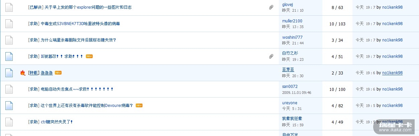The height and width of the screenshot is (136, 419).
Task: Click the page icon of the S3VBNE47T3D thread
Action: [x=9, y=24]
